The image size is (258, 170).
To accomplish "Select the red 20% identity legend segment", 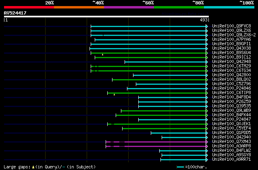I will tap(29, 7).
